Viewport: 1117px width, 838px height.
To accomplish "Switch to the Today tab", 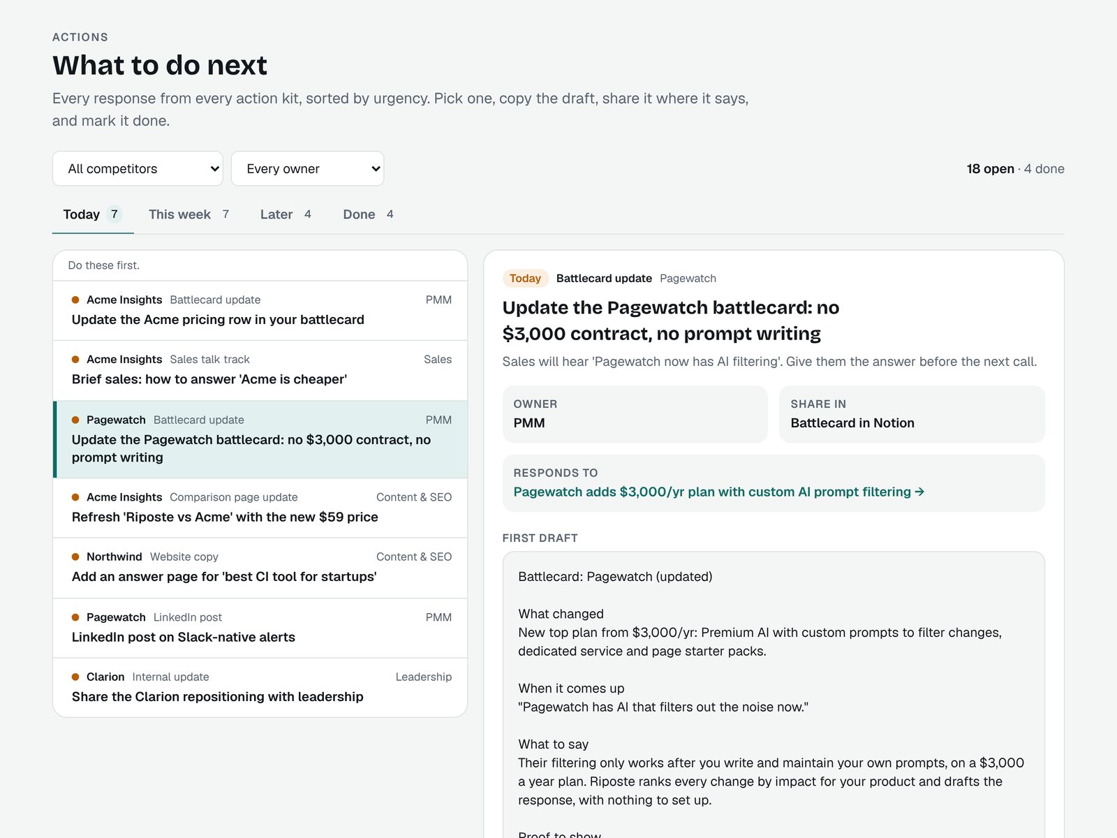I will click(93, 214).
